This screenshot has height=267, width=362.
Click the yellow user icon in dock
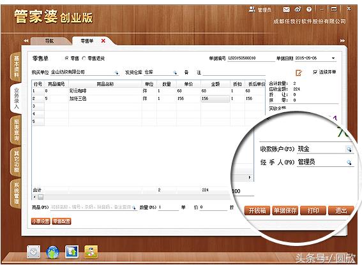(91, 252)
